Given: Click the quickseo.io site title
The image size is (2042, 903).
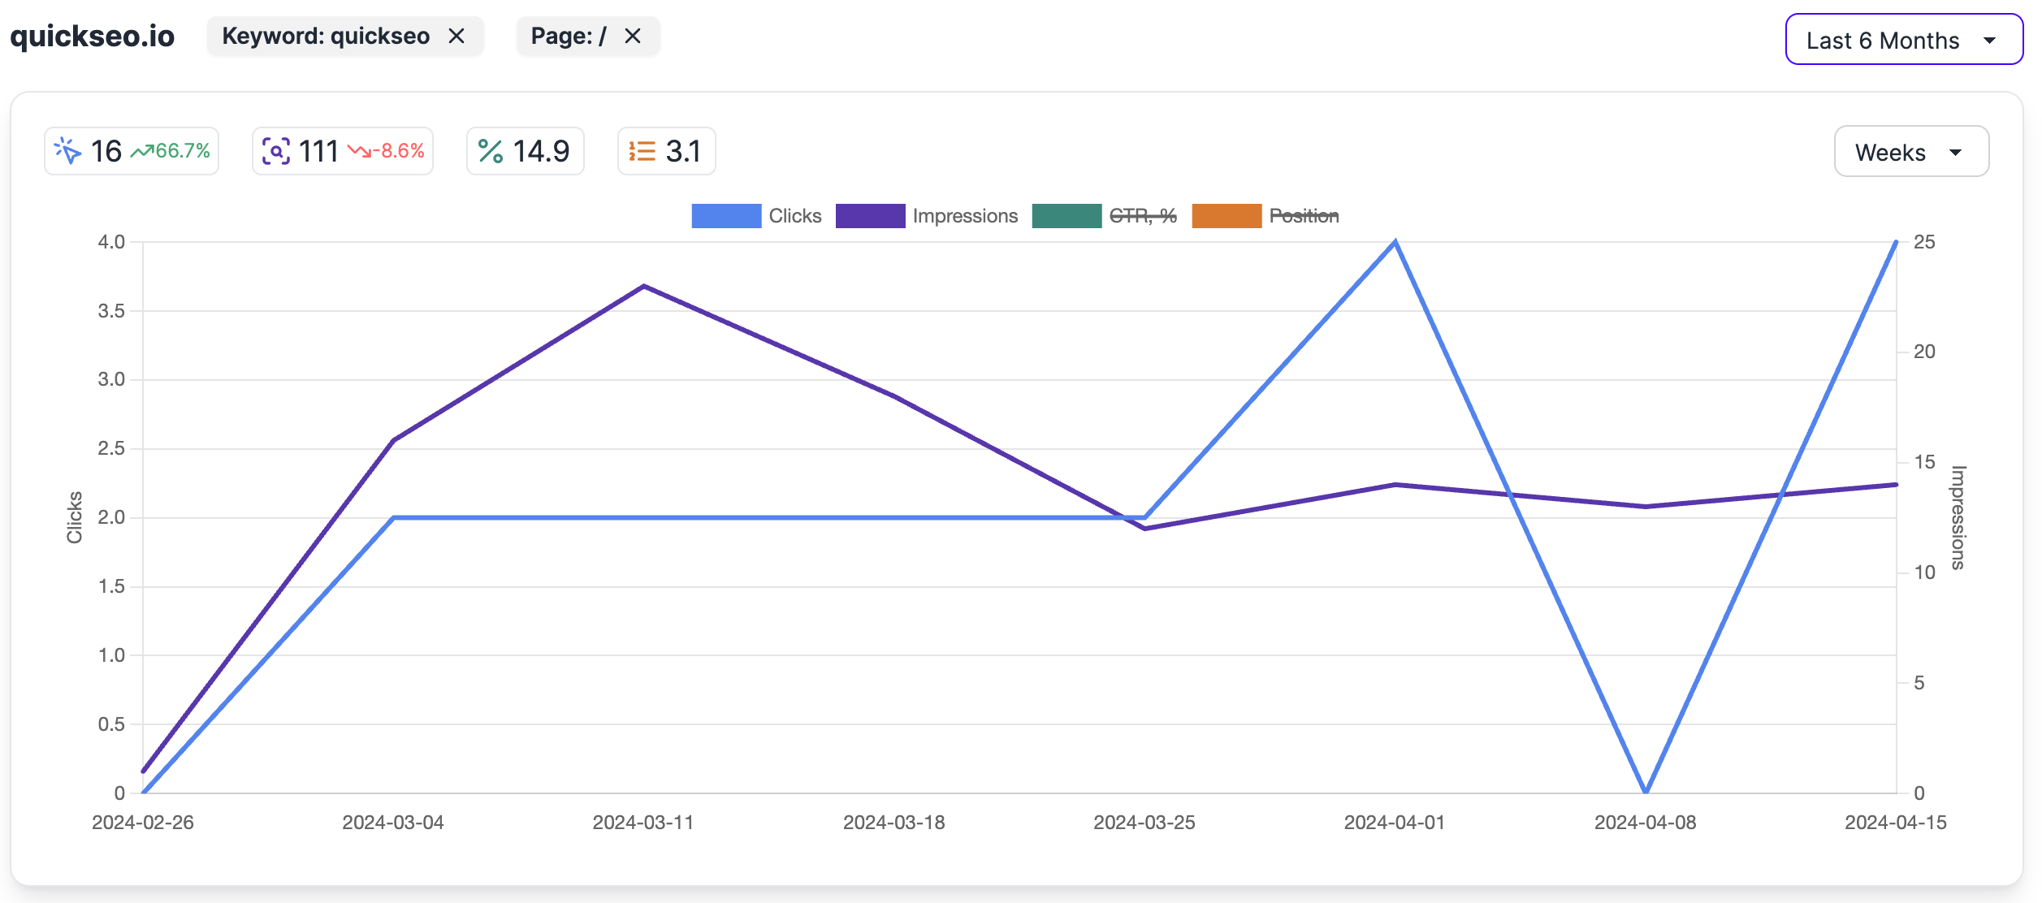Looking at the screenshot, I should pyautogui.click(x=92, y=37).
